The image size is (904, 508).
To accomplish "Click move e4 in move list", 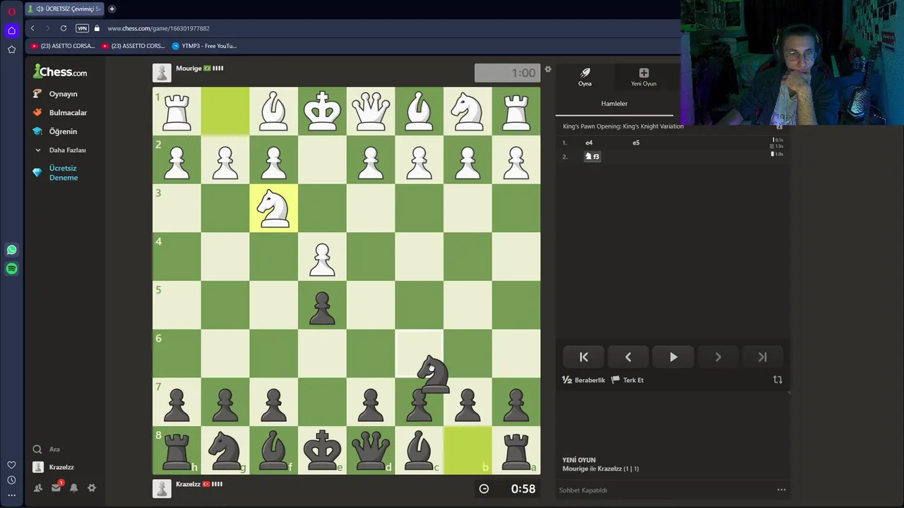I will click(x=589, y=143).
